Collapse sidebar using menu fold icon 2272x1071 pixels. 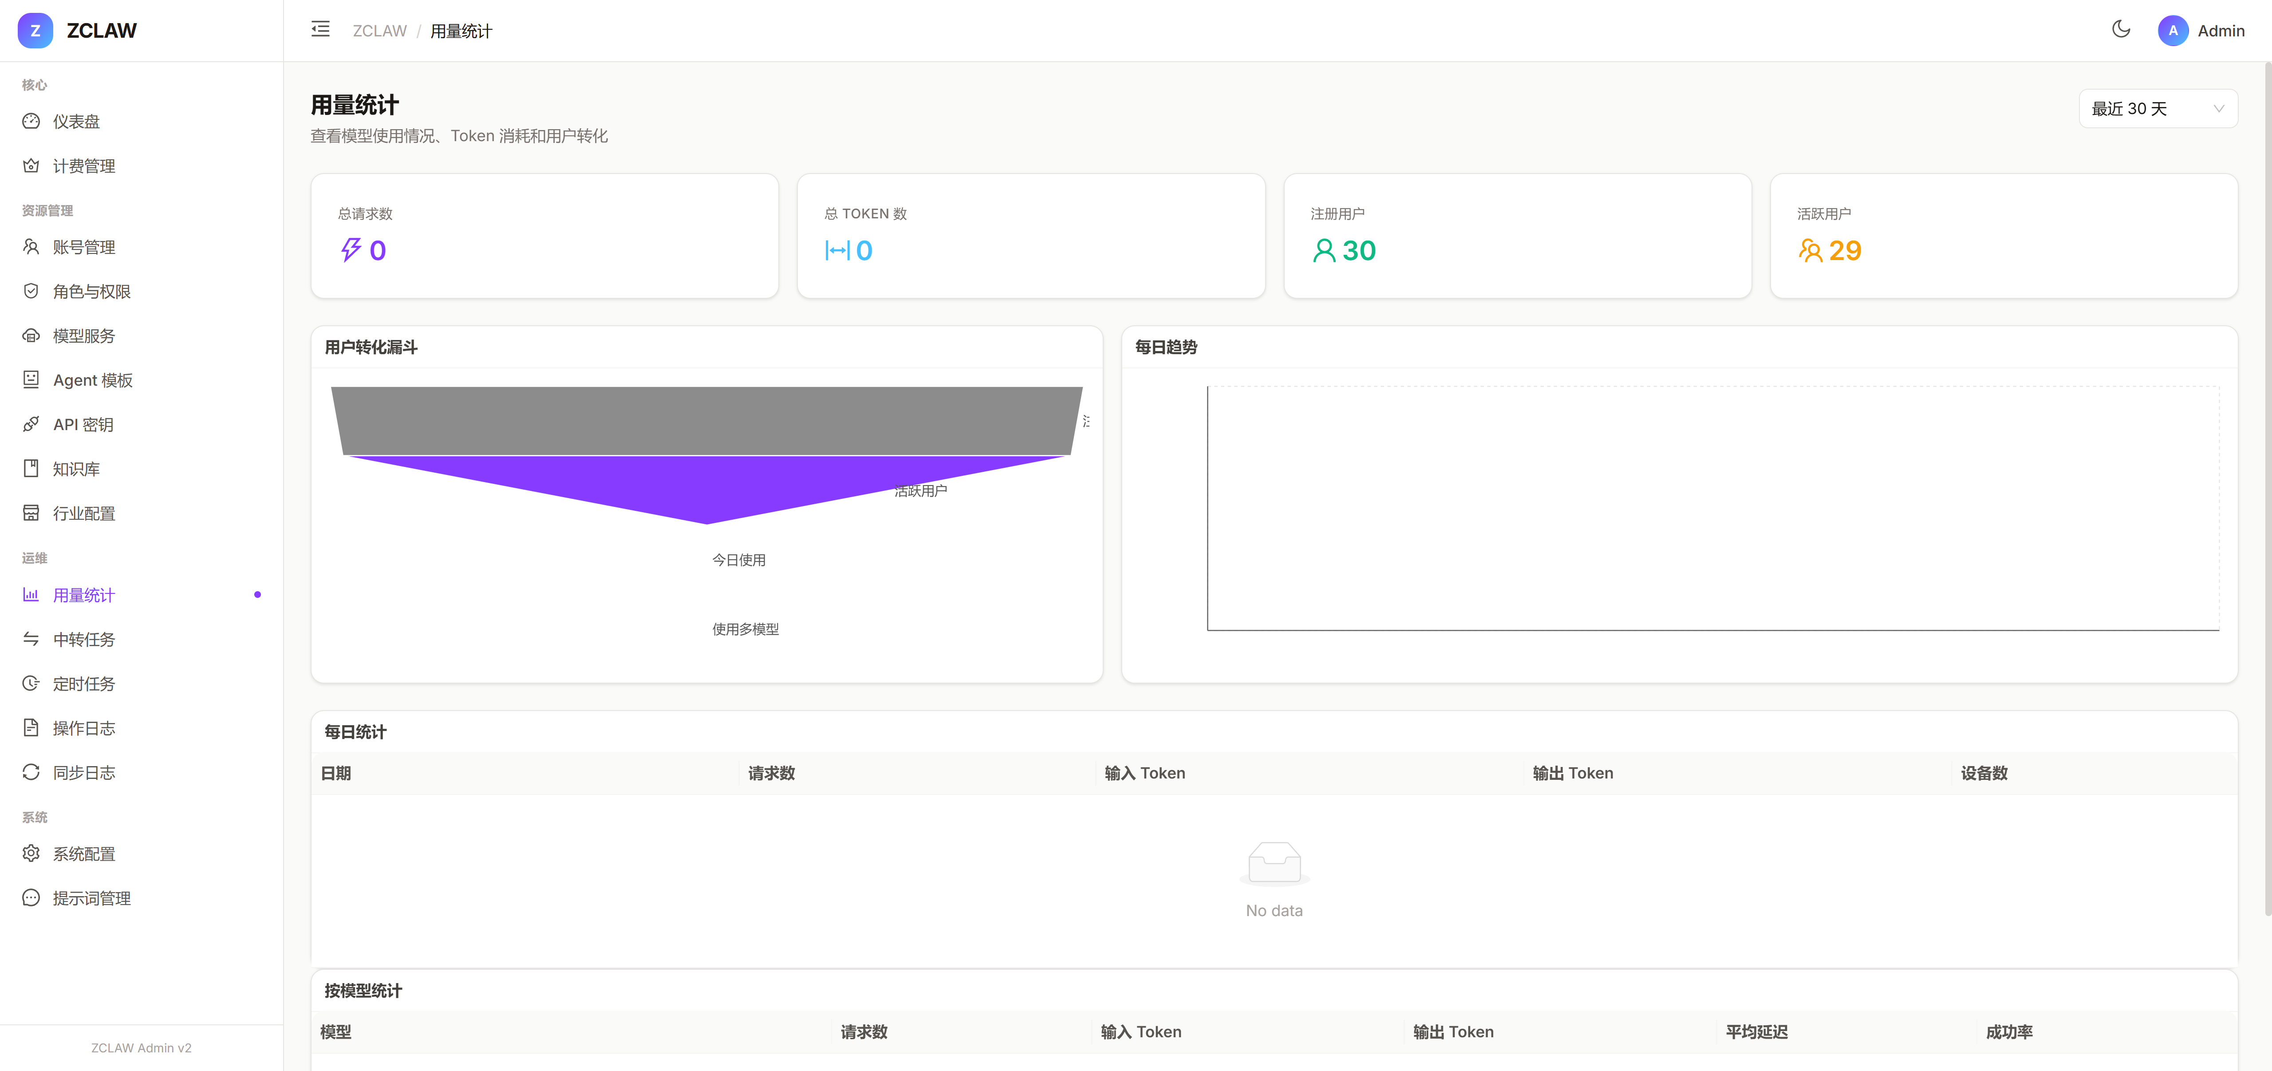coord(320,30)
